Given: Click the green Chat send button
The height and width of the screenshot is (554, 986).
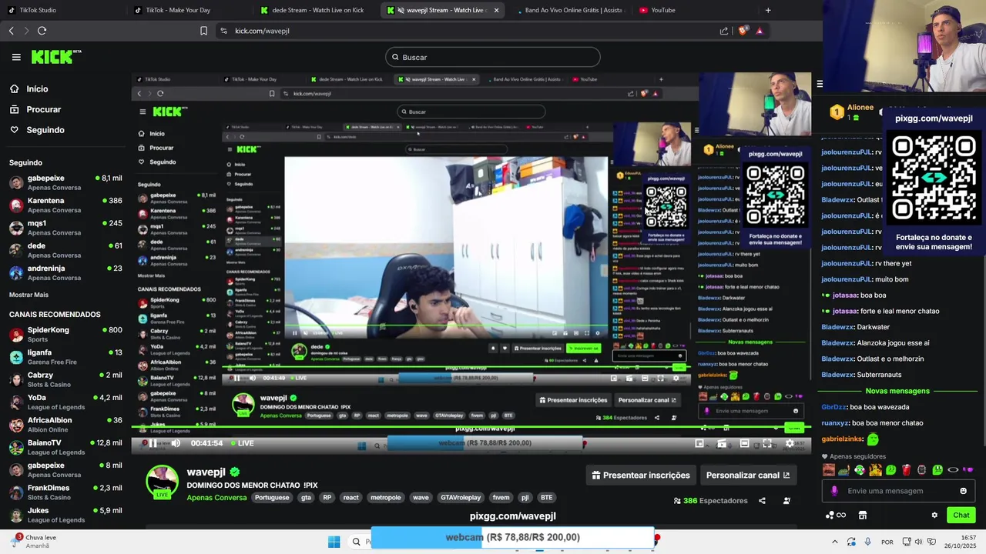Looking at the screenshot, I should (961, 516).
